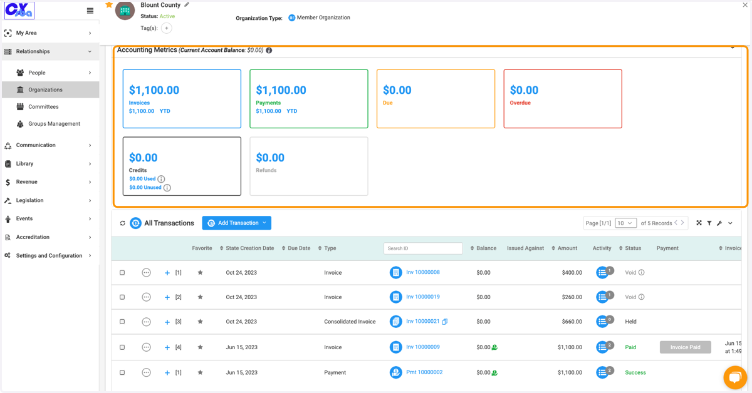Expand row plus for Inv 10000021
The width and height of the screenshot is (752, 393).
[x=167, y=322]
